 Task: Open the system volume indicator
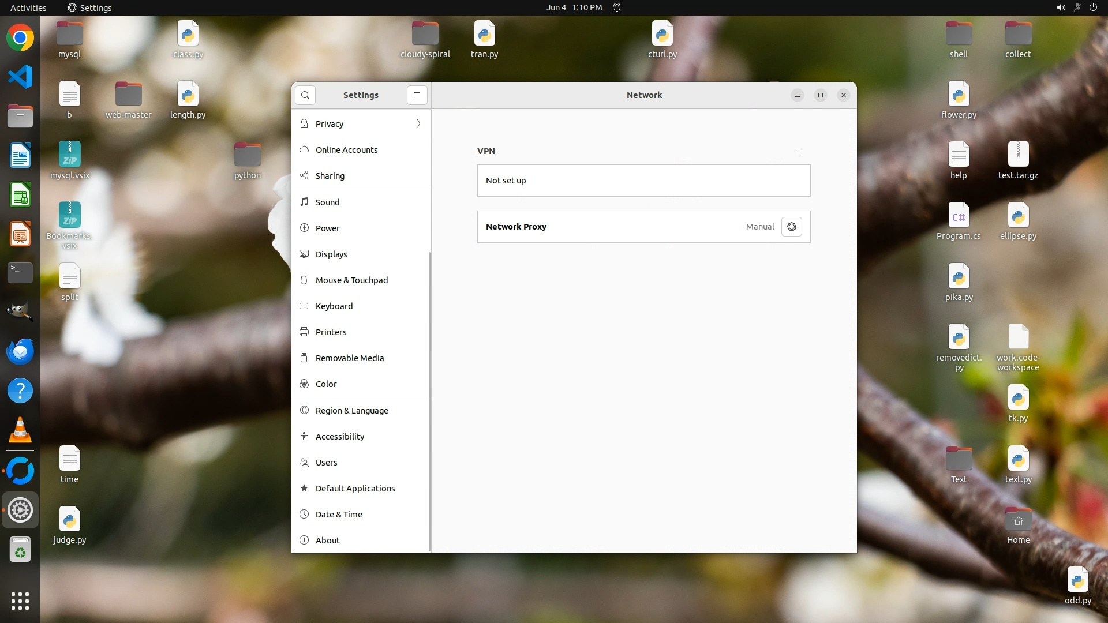(x=1061, y=7)
